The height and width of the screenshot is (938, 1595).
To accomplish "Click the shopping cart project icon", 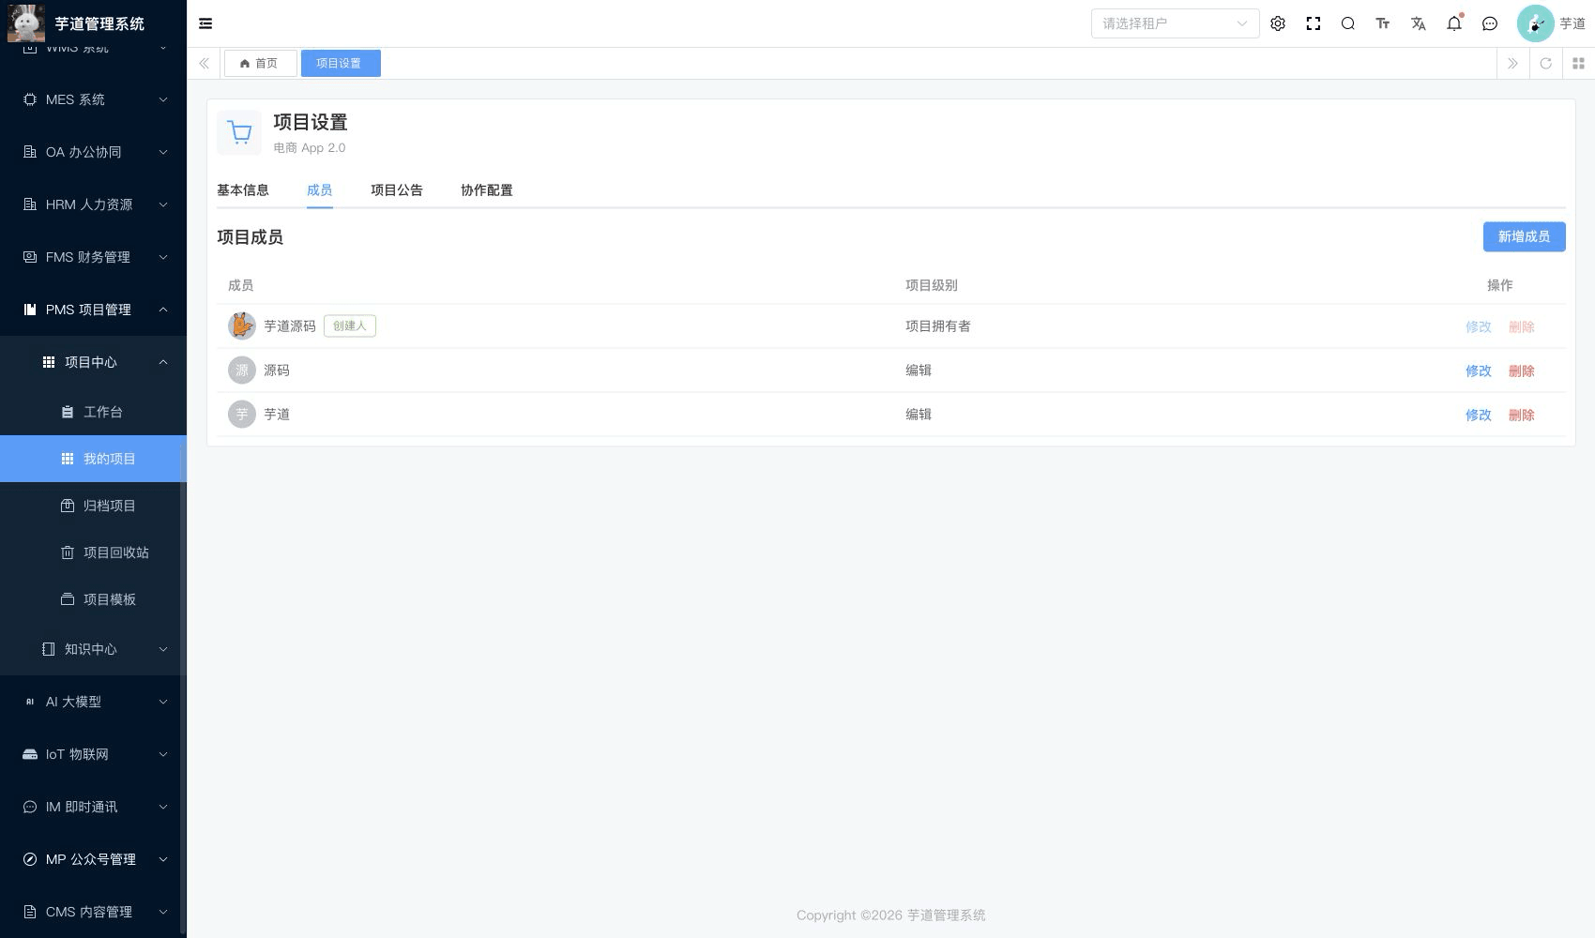I will click(x=239, y=133).
